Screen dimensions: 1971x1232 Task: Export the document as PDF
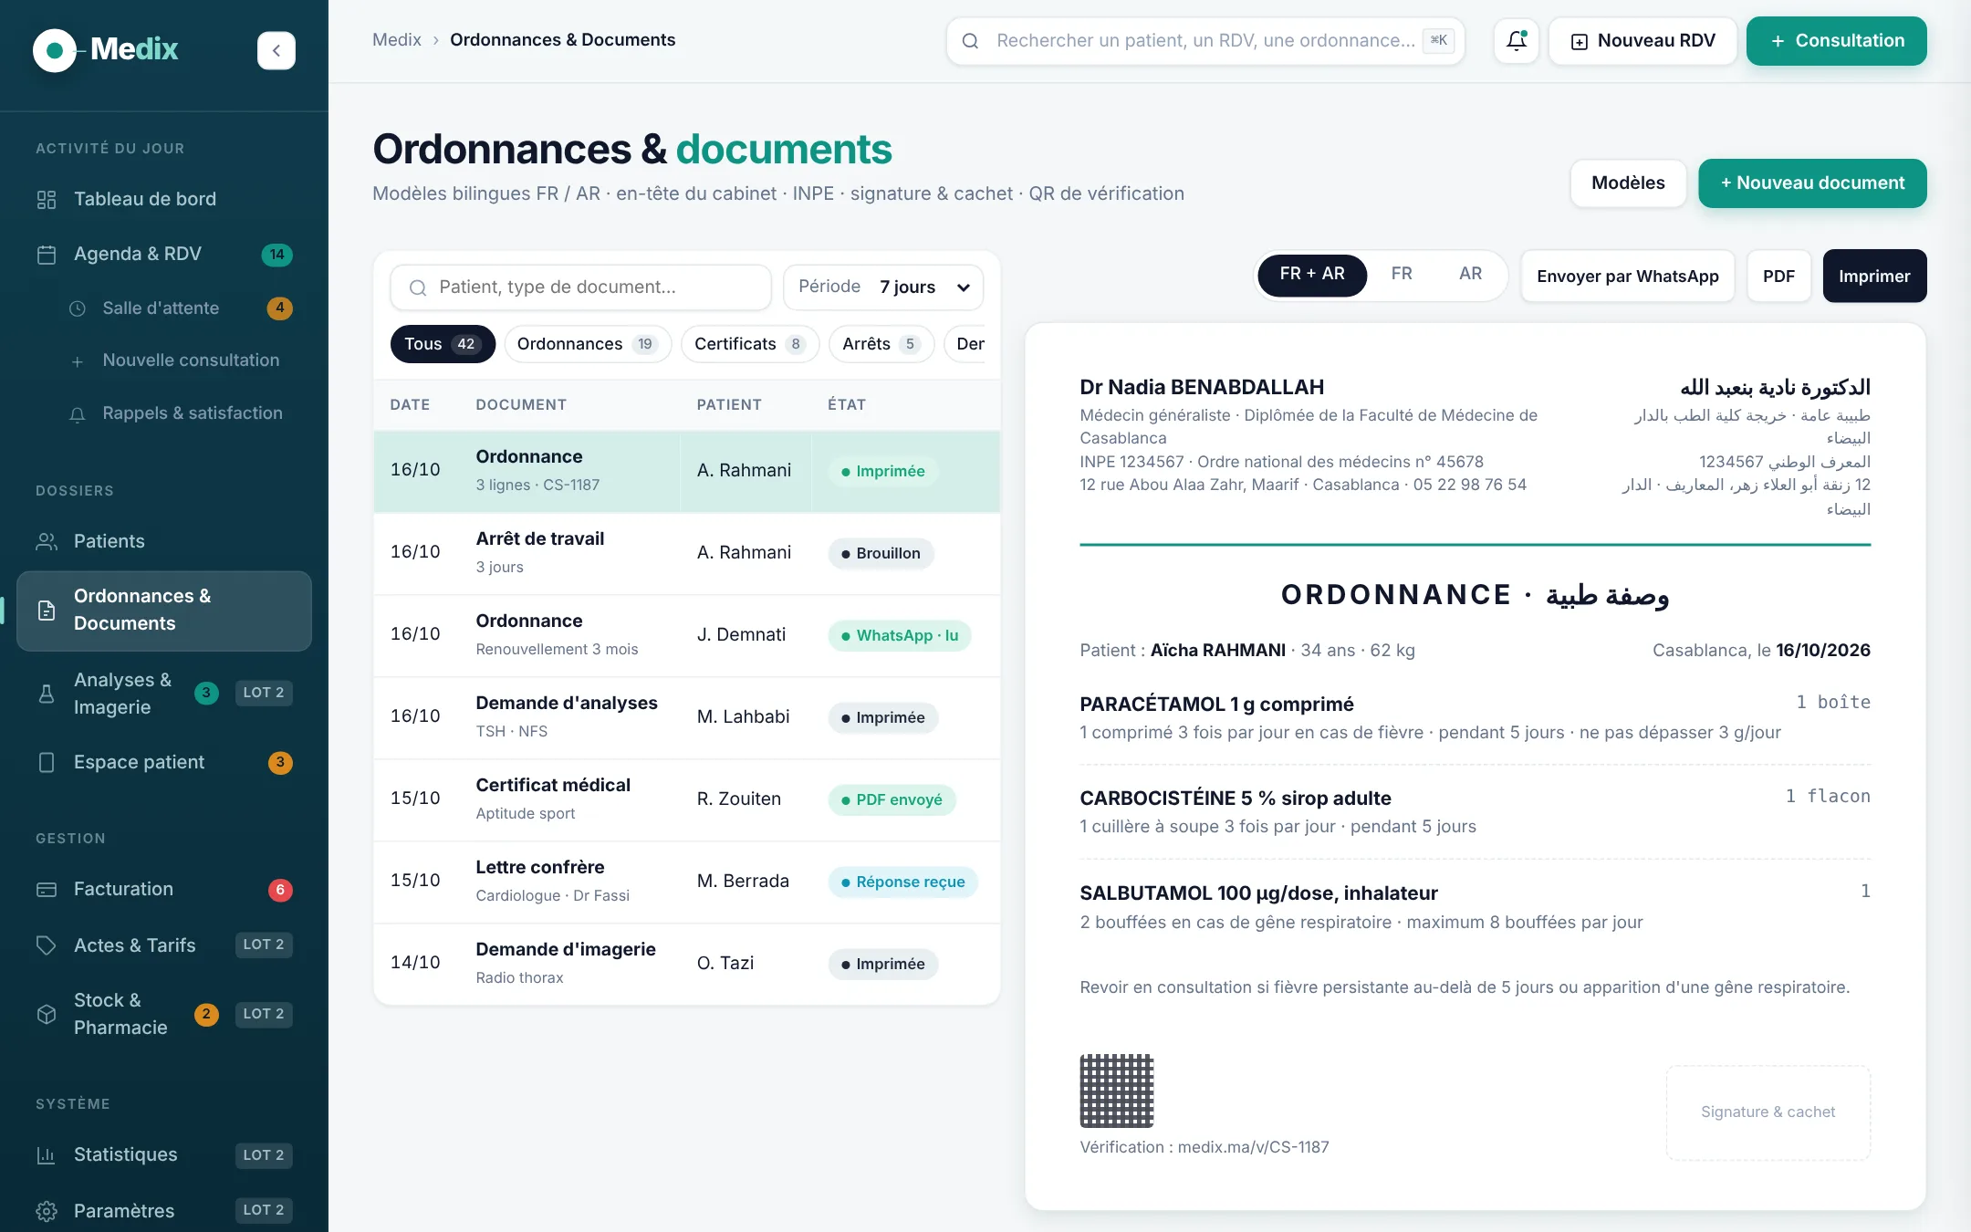pos(1778,277)
